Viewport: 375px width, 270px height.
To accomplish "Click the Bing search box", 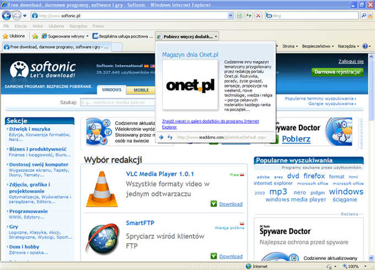I will 312,16.
